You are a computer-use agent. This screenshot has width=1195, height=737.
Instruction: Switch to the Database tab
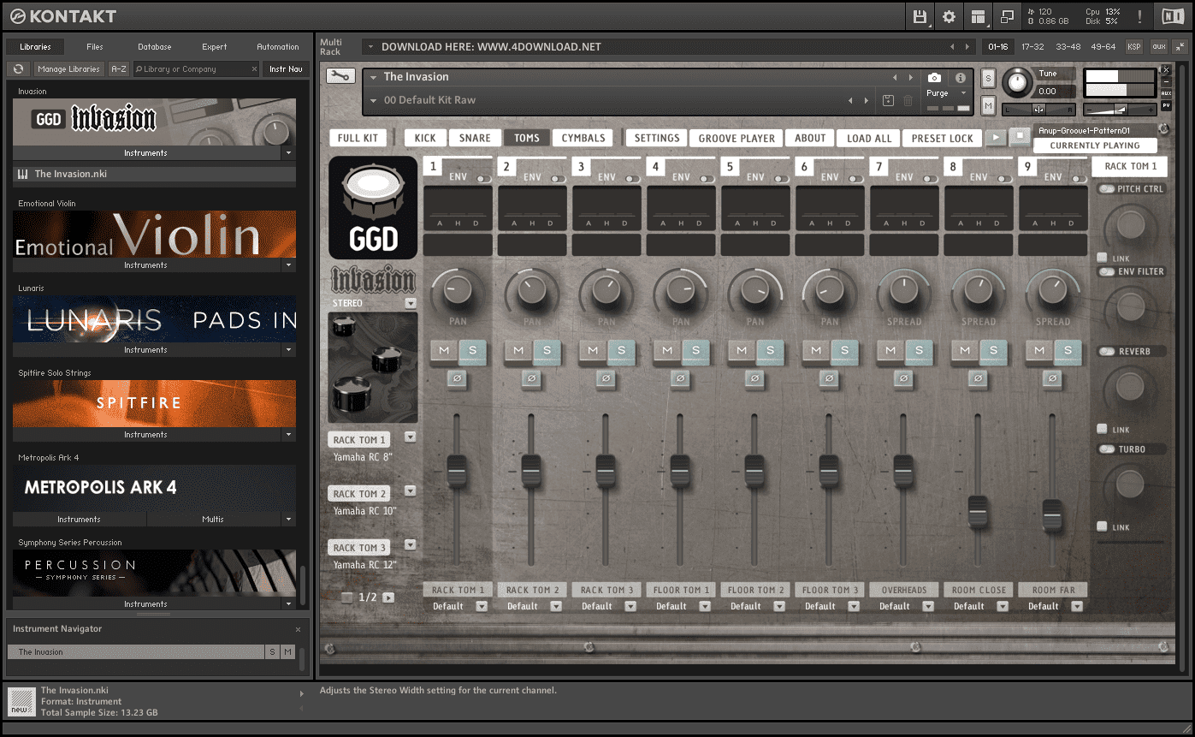[155, 47]
